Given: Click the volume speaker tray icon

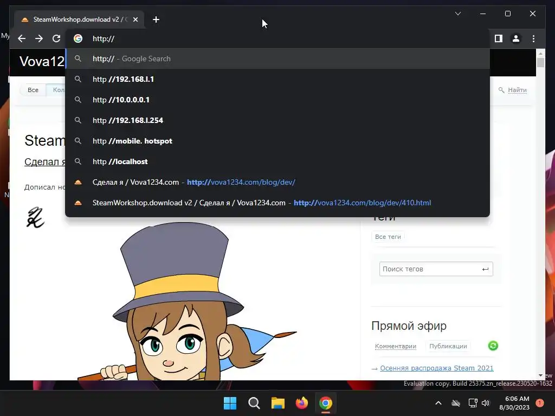Looking at the screenshot, I should 486,403.
